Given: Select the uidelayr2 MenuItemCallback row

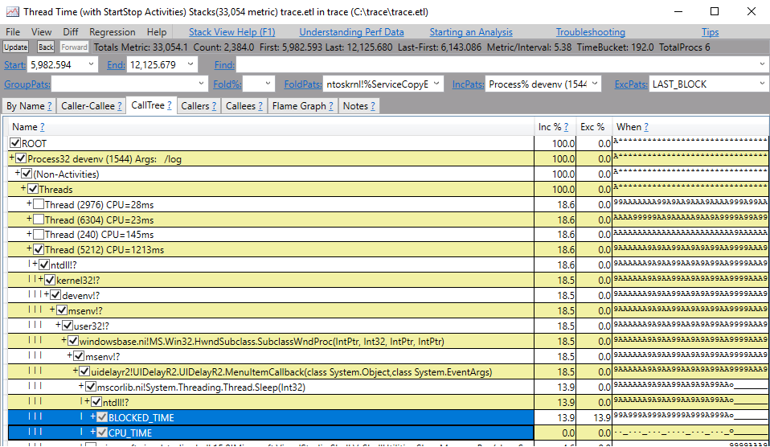Looking at the screenshot, I should tap(271, 372).
